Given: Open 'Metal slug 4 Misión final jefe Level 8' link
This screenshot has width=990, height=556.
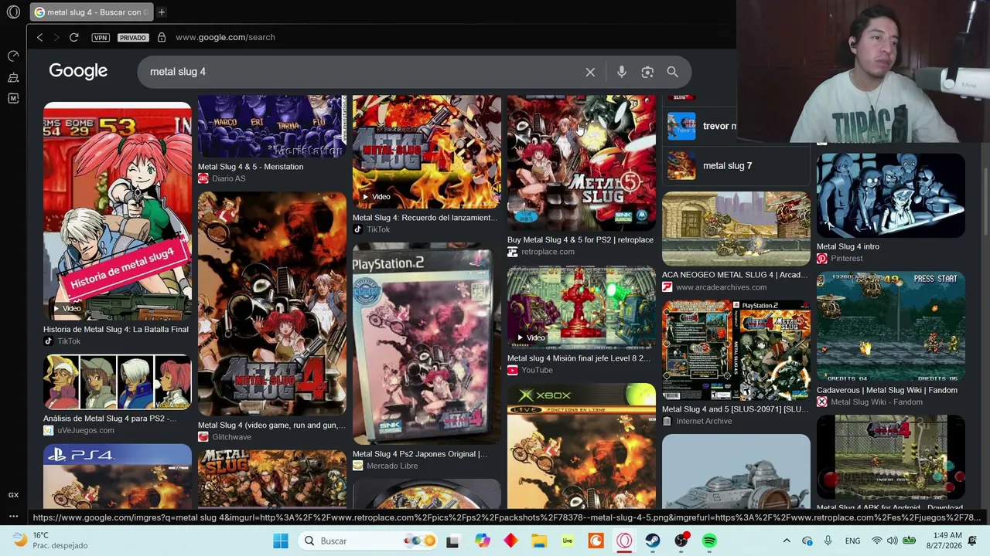Looking at the screenshot, I should [579, 358].
